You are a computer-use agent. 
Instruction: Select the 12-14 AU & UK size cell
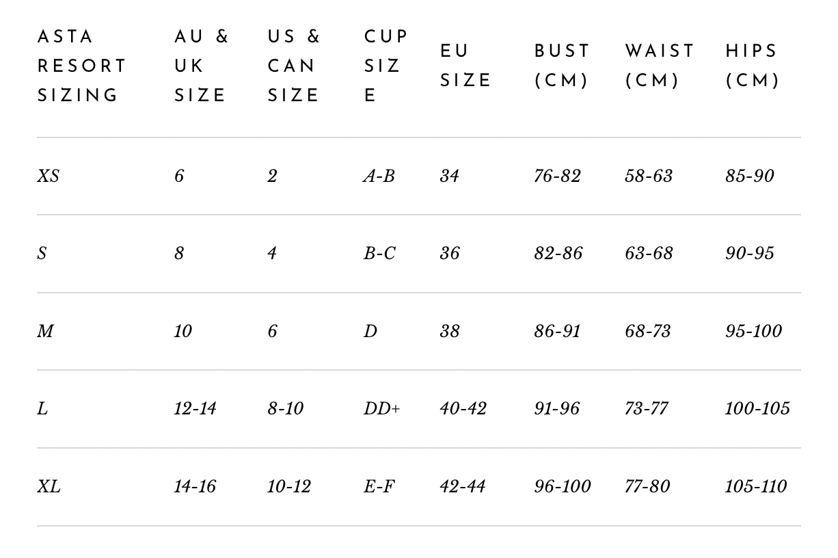tap(195, 409)
